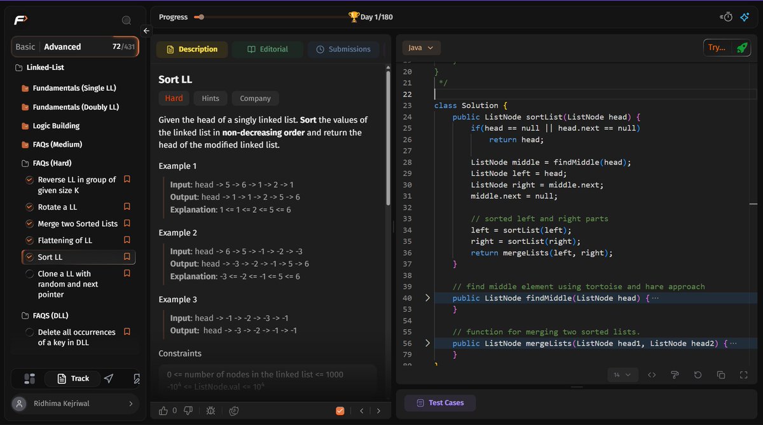The height and width of the screenshot is (425, 763).
Task: Click the trophy icon beside Day 1/180
Action: pyautogui.click(x=354, y=17)
